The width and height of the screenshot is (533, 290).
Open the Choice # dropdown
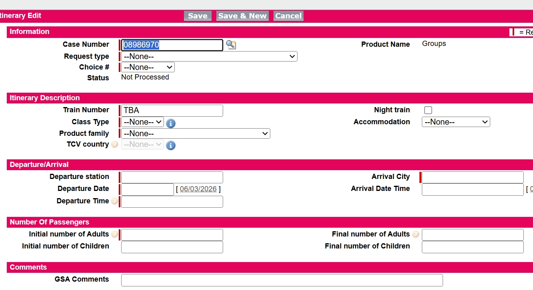pos(148,67)
